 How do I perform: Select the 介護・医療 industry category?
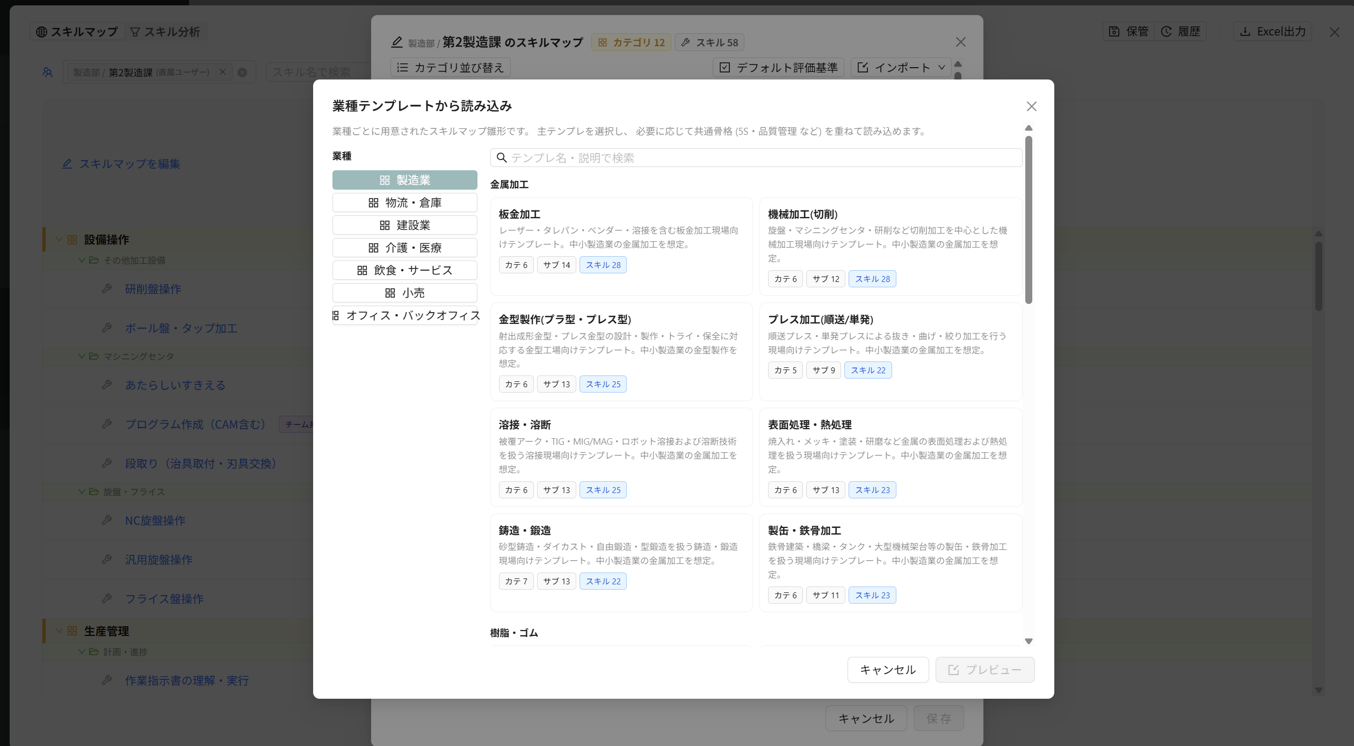tap(404, 248)
